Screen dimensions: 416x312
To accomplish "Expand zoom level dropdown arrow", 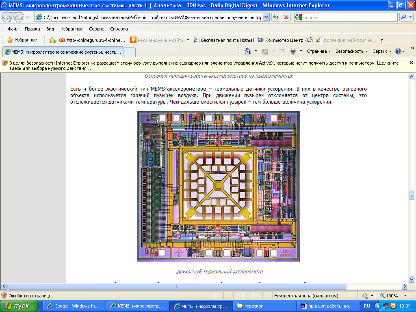I will (405, 296).
